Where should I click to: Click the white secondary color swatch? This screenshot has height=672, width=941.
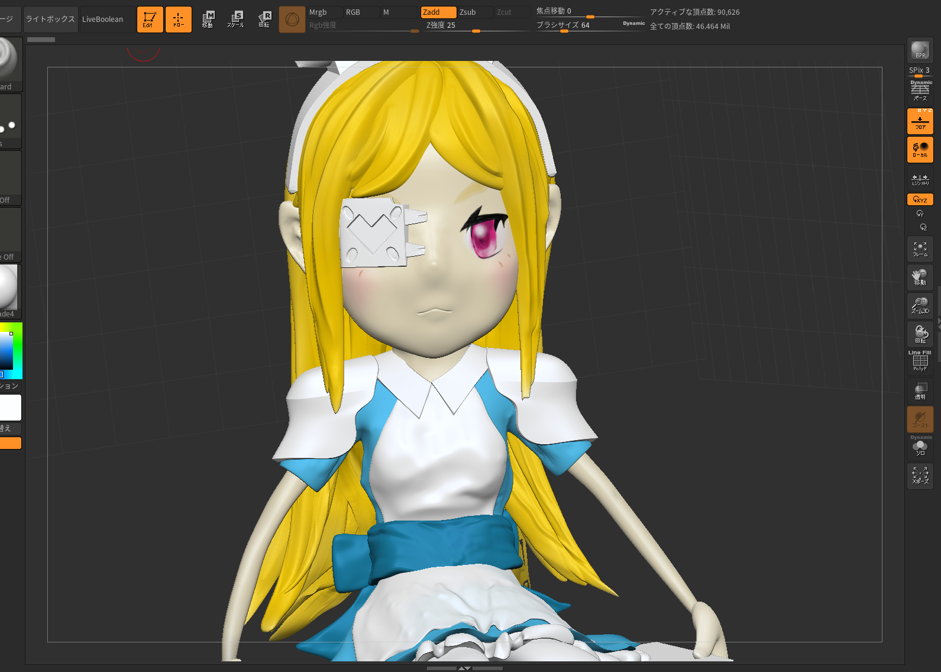(11, 408)
